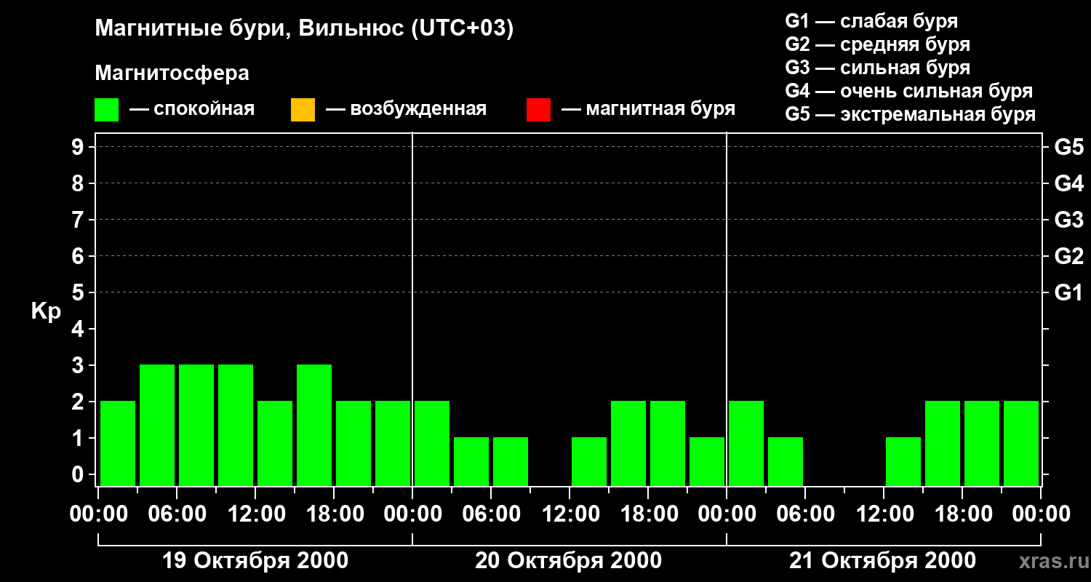The height and width of the screenshot is (582, 1091).
Task: Click the 19 Октября 15:00–18:00 bar
Action: tap(314, 425)
